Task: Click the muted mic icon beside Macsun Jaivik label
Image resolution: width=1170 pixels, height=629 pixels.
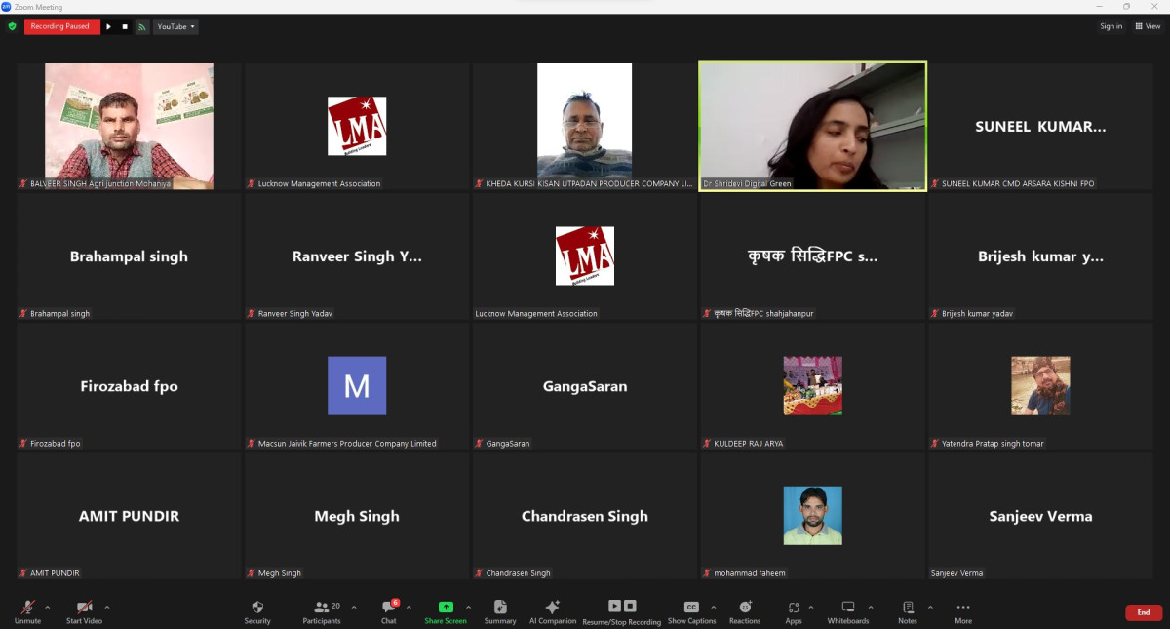Action: tap(252, 444)
